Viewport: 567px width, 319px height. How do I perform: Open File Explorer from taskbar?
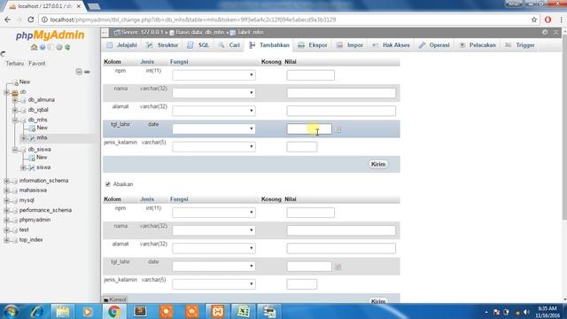pos(63,311)
